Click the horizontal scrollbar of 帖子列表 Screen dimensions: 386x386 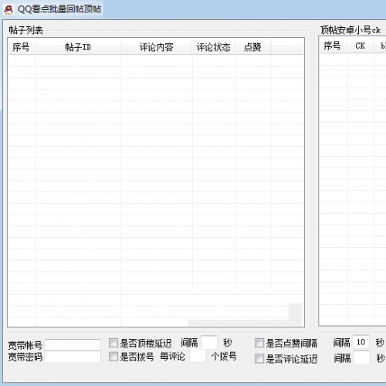[x=239, y=323]
